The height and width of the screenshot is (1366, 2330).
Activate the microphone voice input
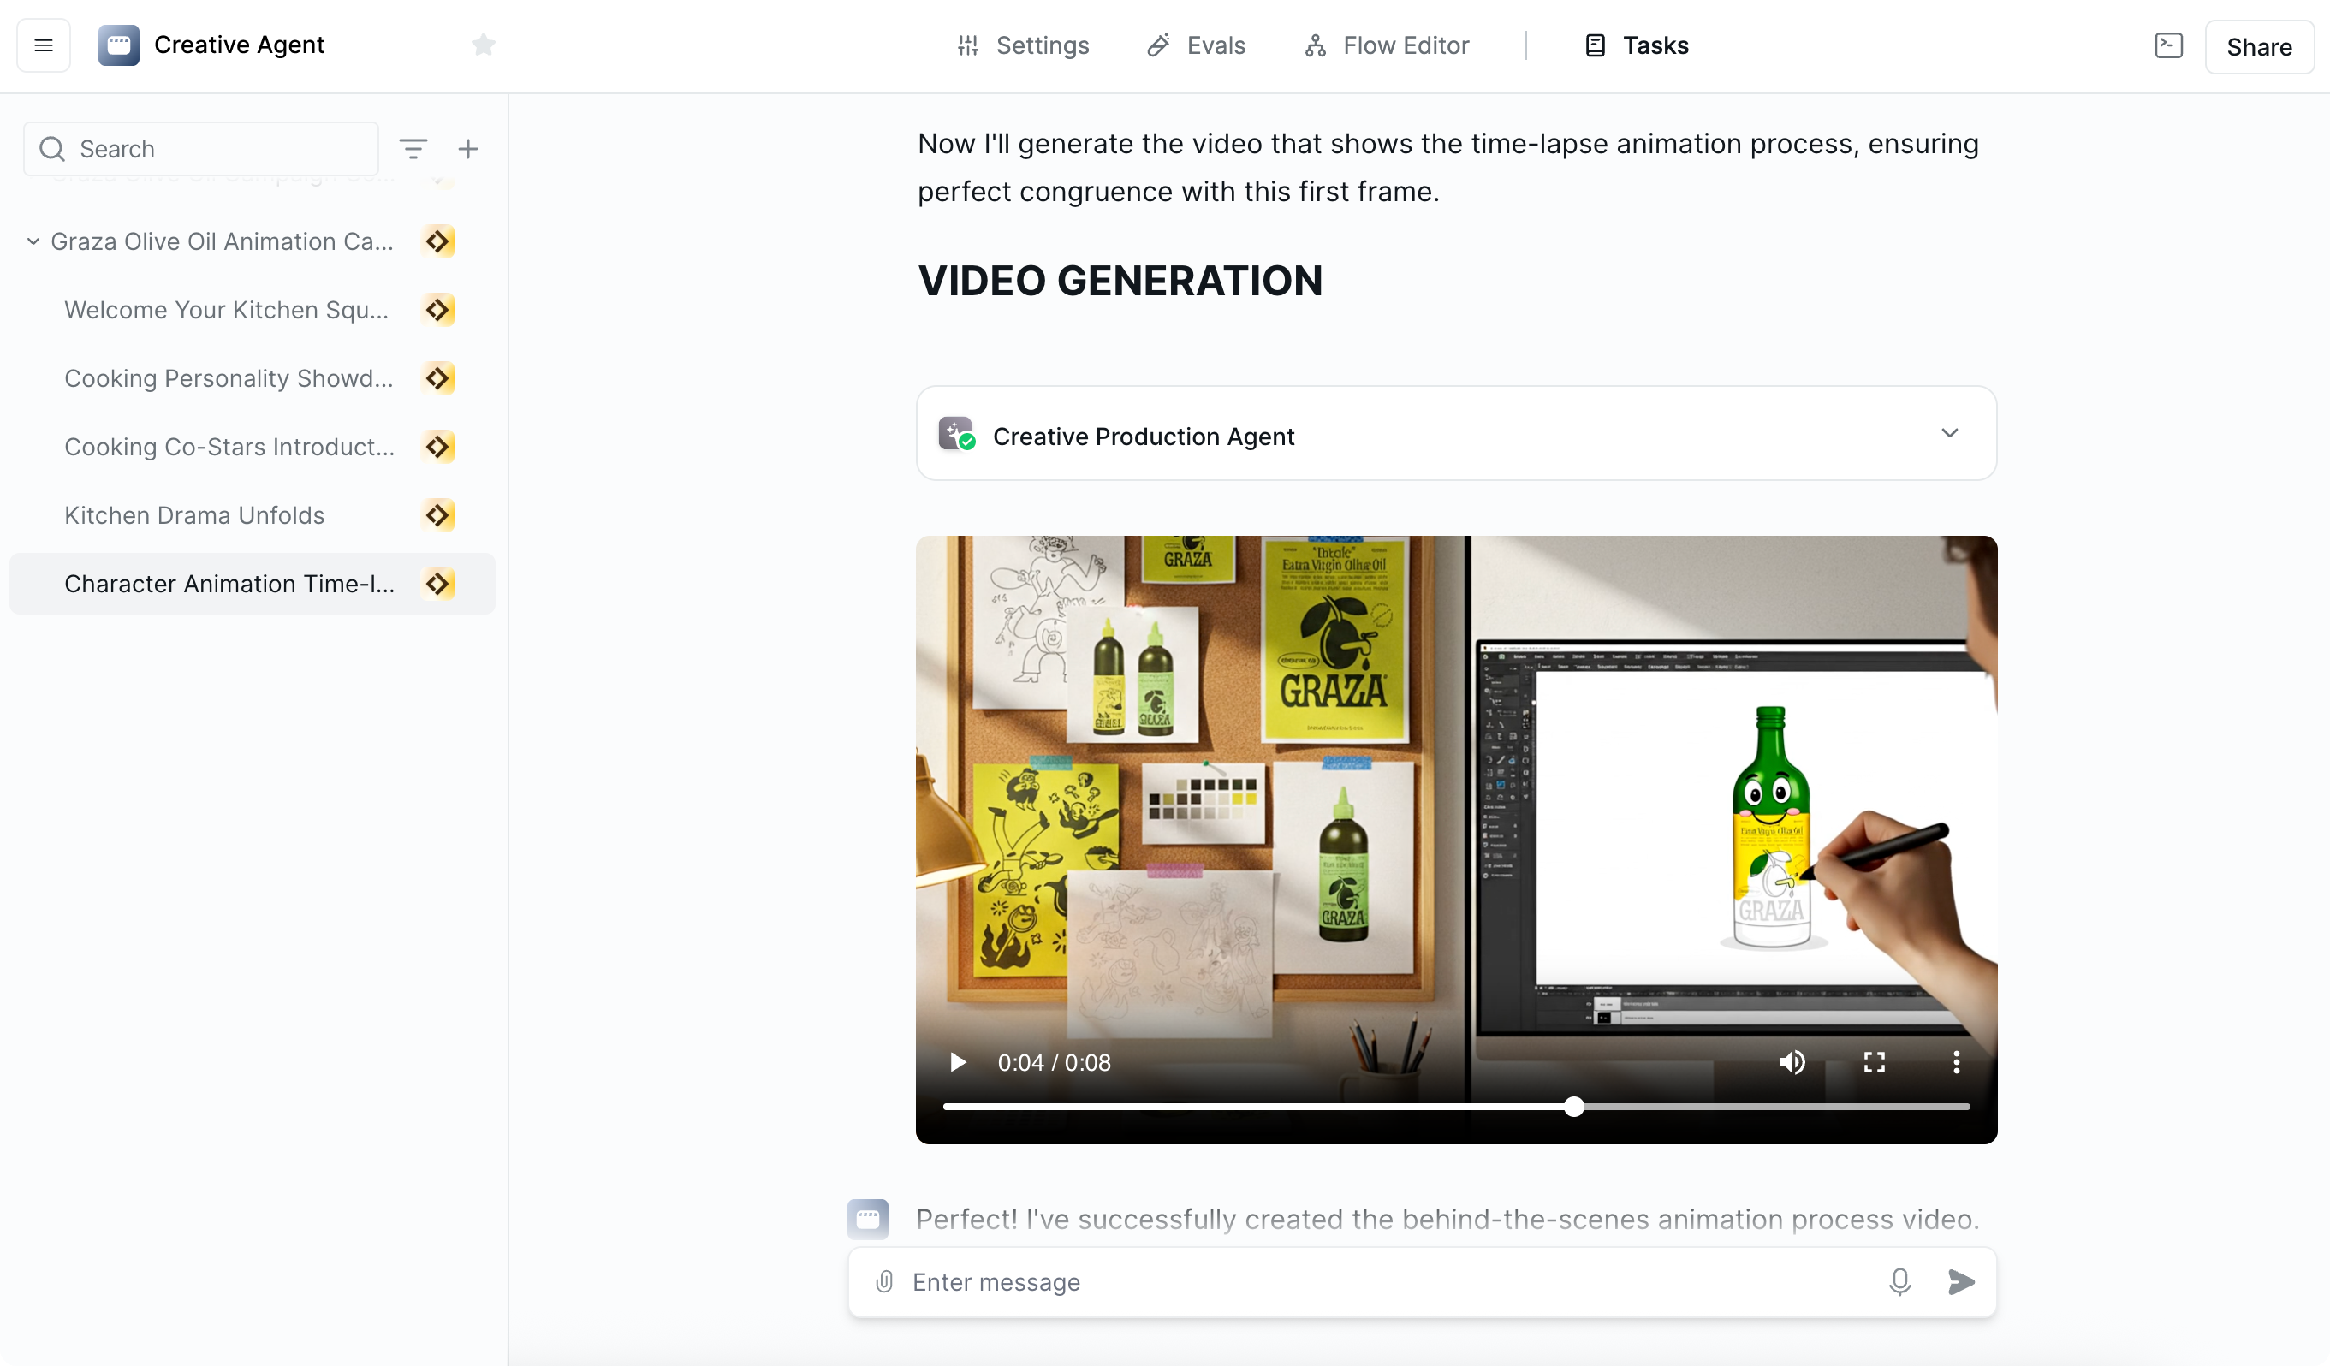click(1899, 1281)
